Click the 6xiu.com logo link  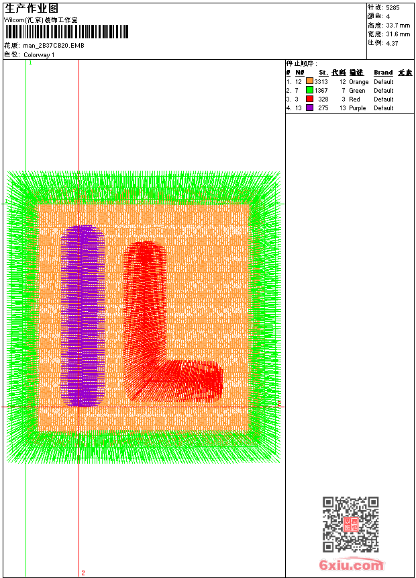click(351, 565)
